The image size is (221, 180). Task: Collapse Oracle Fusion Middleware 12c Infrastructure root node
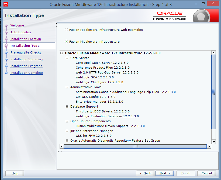[62, 53]
